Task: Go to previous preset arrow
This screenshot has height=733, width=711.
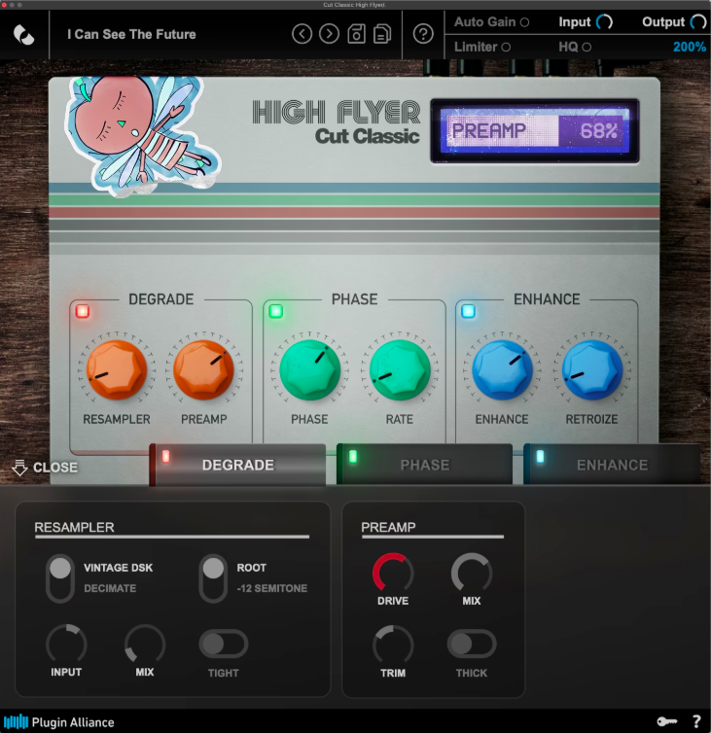Action: (x=302, y=34)
